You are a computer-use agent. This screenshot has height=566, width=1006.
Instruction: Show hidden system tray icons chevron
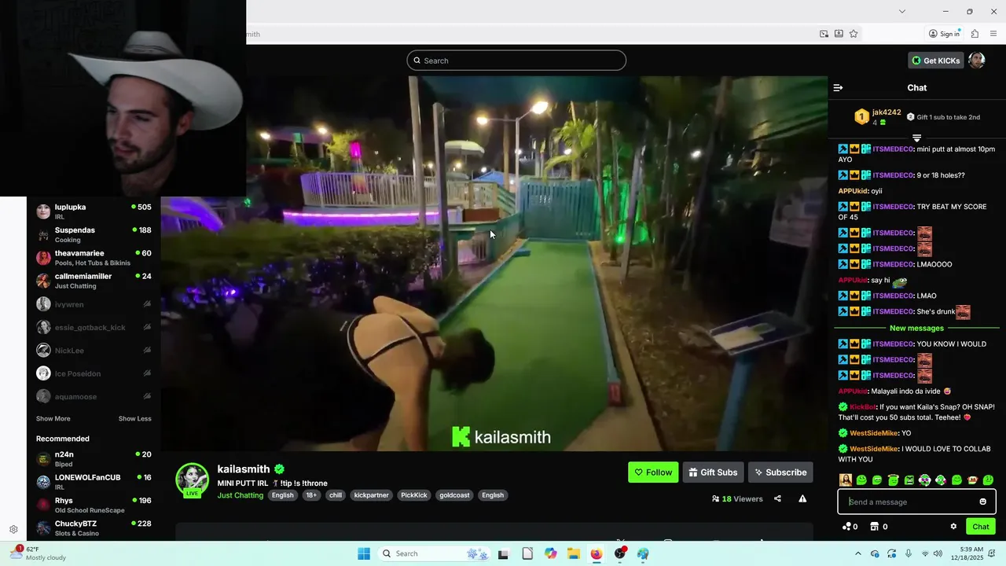click(x=857, y=553)
